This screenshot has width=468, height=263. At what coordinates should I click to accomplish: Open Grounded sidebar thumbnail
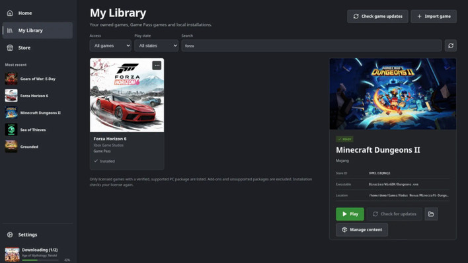tap(11, 147)
